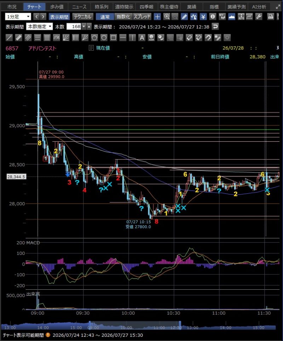Open the 市況 tab

[12, 7]
